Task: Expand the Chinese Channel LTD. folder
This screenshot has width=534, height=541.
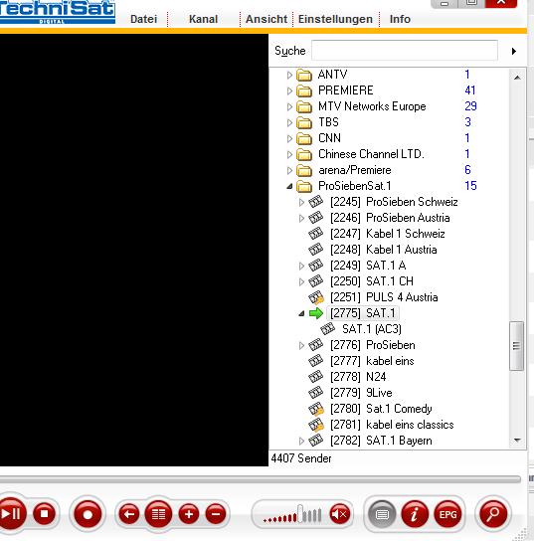Action: 289,154
